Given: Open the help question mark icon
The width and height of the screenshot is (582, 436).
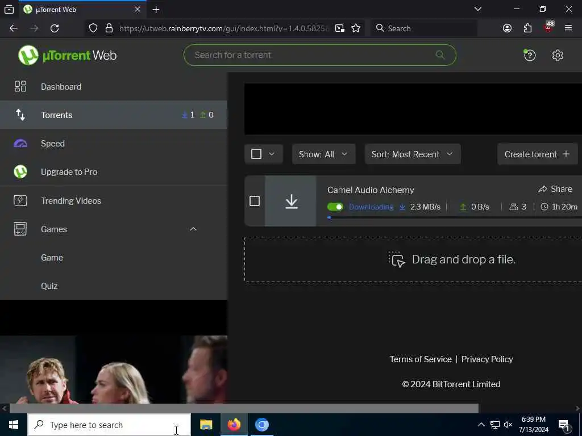Looking at the screenshot, I should click(x=529, y=55).
